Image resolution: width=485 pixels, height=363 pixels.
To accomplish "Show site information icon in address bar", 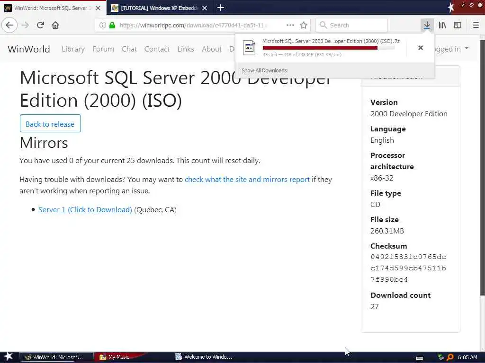I will [x=103, y=25].
